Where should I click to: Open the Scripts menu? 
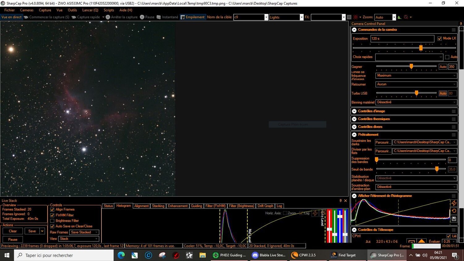(109, 10)
